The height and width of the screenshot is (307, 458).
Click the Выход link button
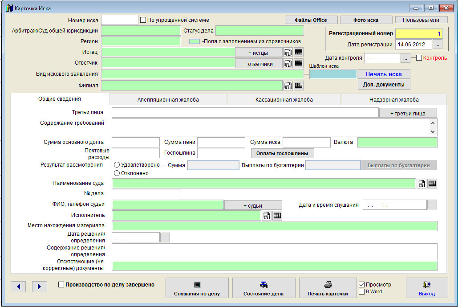point(426,288)
